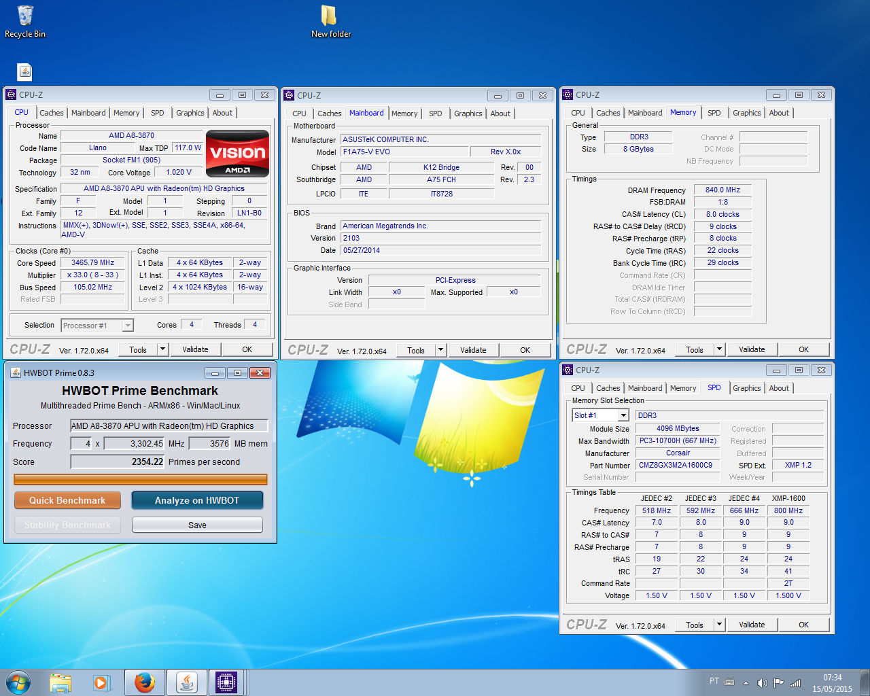Viewport: 870px width, 696px height.
Task: Expand Tools arrow in Memory window
Action: click(x=719, y=349)
